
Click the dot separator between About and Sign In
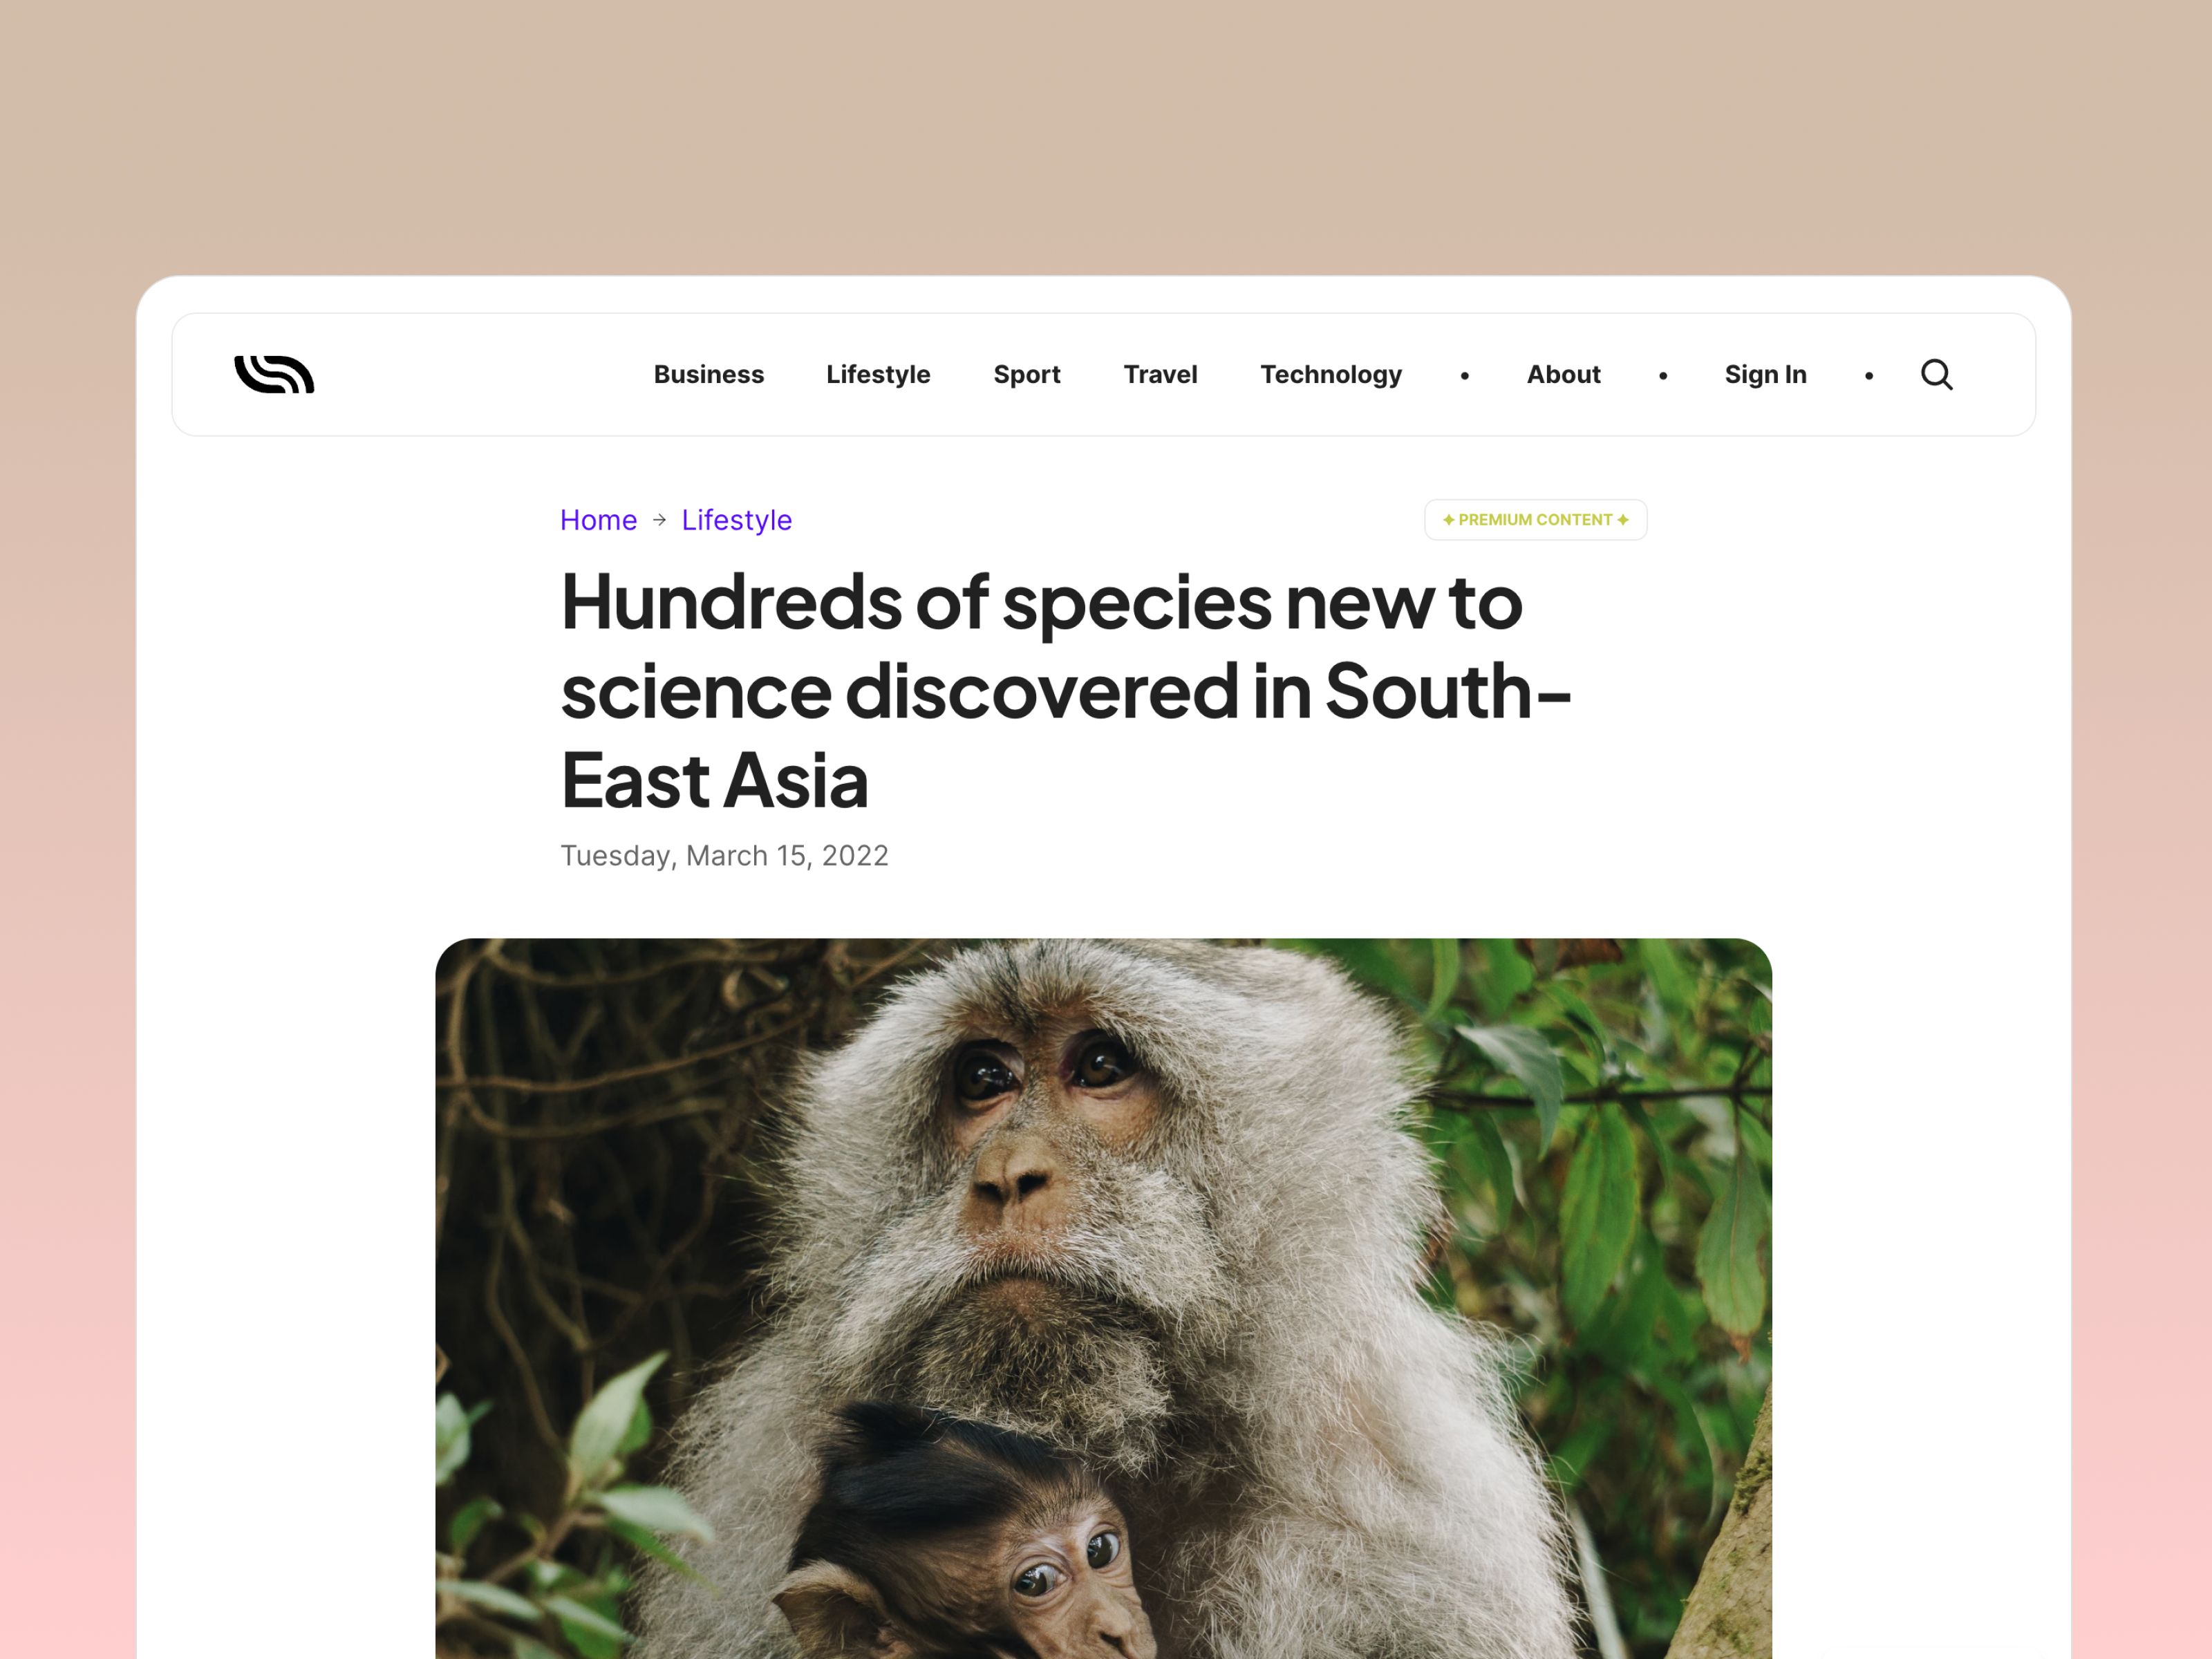click(x=1663, y=376)
